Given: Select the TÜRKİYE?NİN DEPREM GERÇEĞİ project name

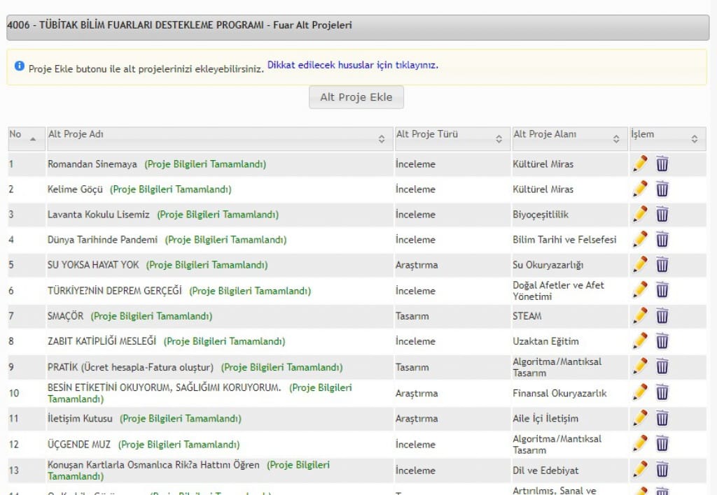Looking at the screenshot, I should pos(115,290).
